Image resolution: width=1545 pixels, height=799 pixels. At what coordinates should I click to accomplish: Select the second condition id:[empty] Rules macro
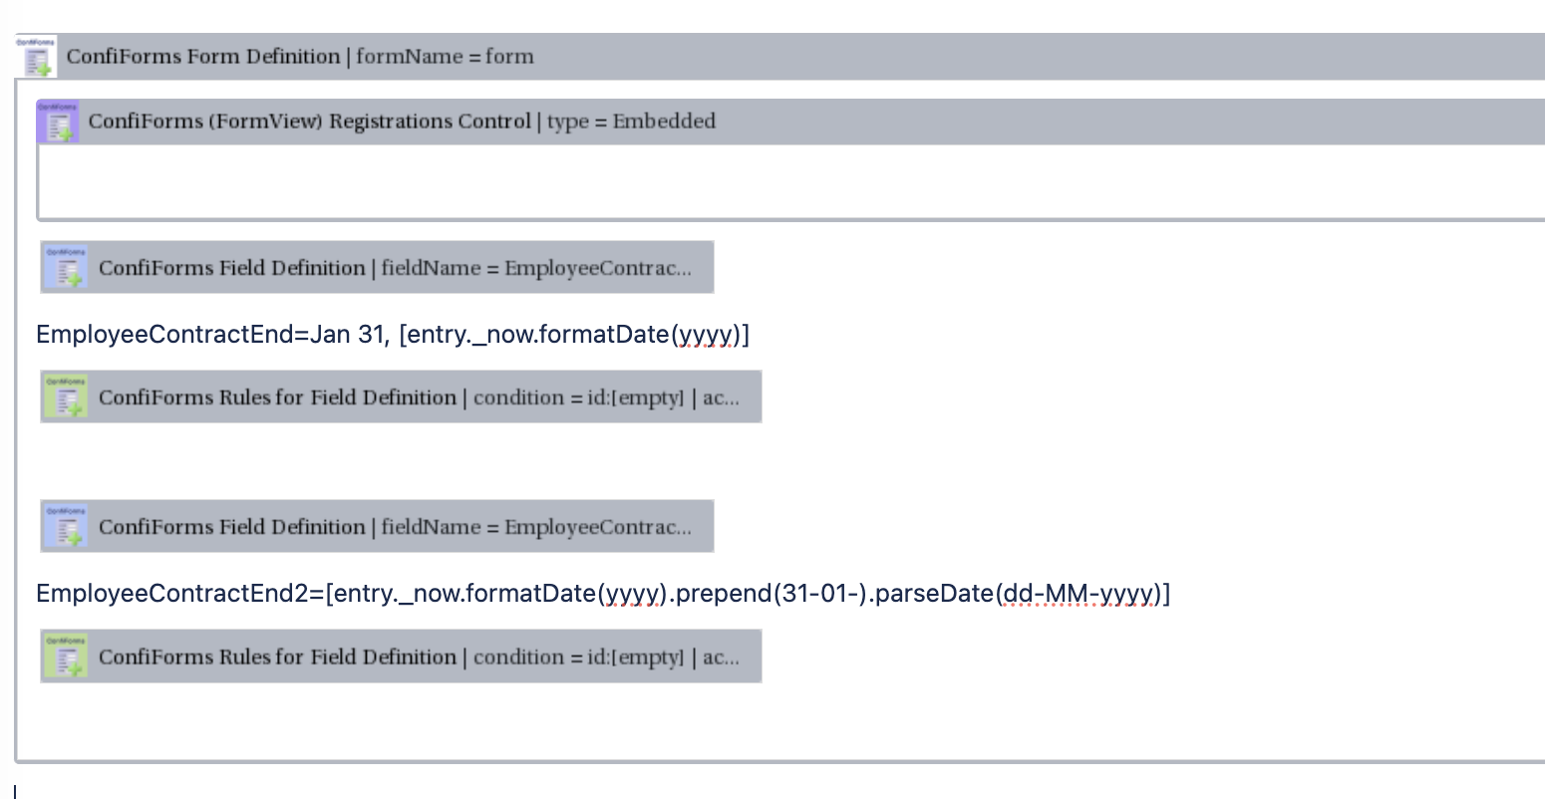pos(419,656)
